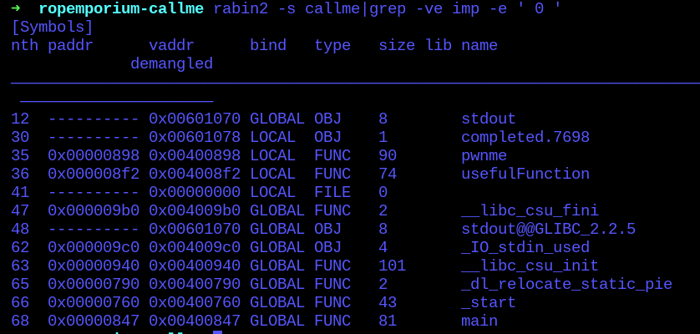Click the green prompt arrow
700x334 pixels.
click(x=16, y=8)
